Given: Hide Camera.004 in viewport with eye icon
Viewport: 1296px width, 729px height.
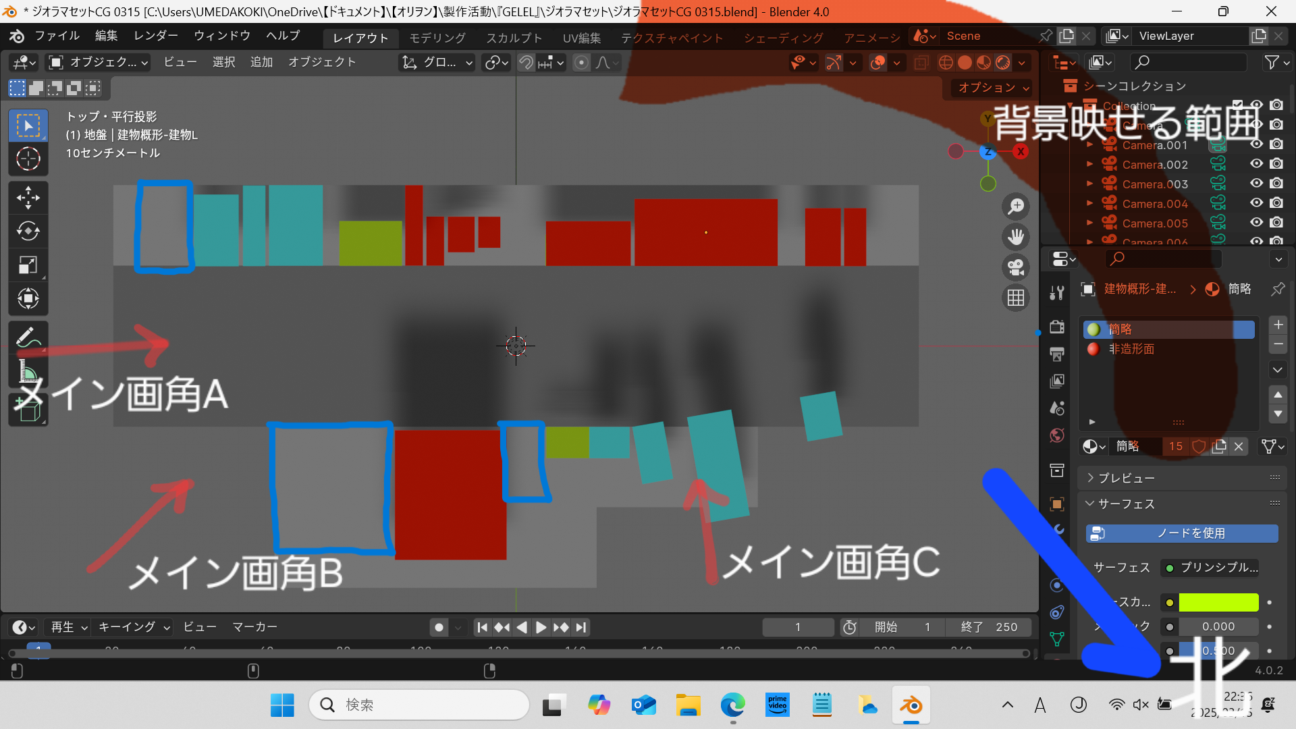Looking at the screenshot, I should pyautogui.click(x=1256, y=203).
